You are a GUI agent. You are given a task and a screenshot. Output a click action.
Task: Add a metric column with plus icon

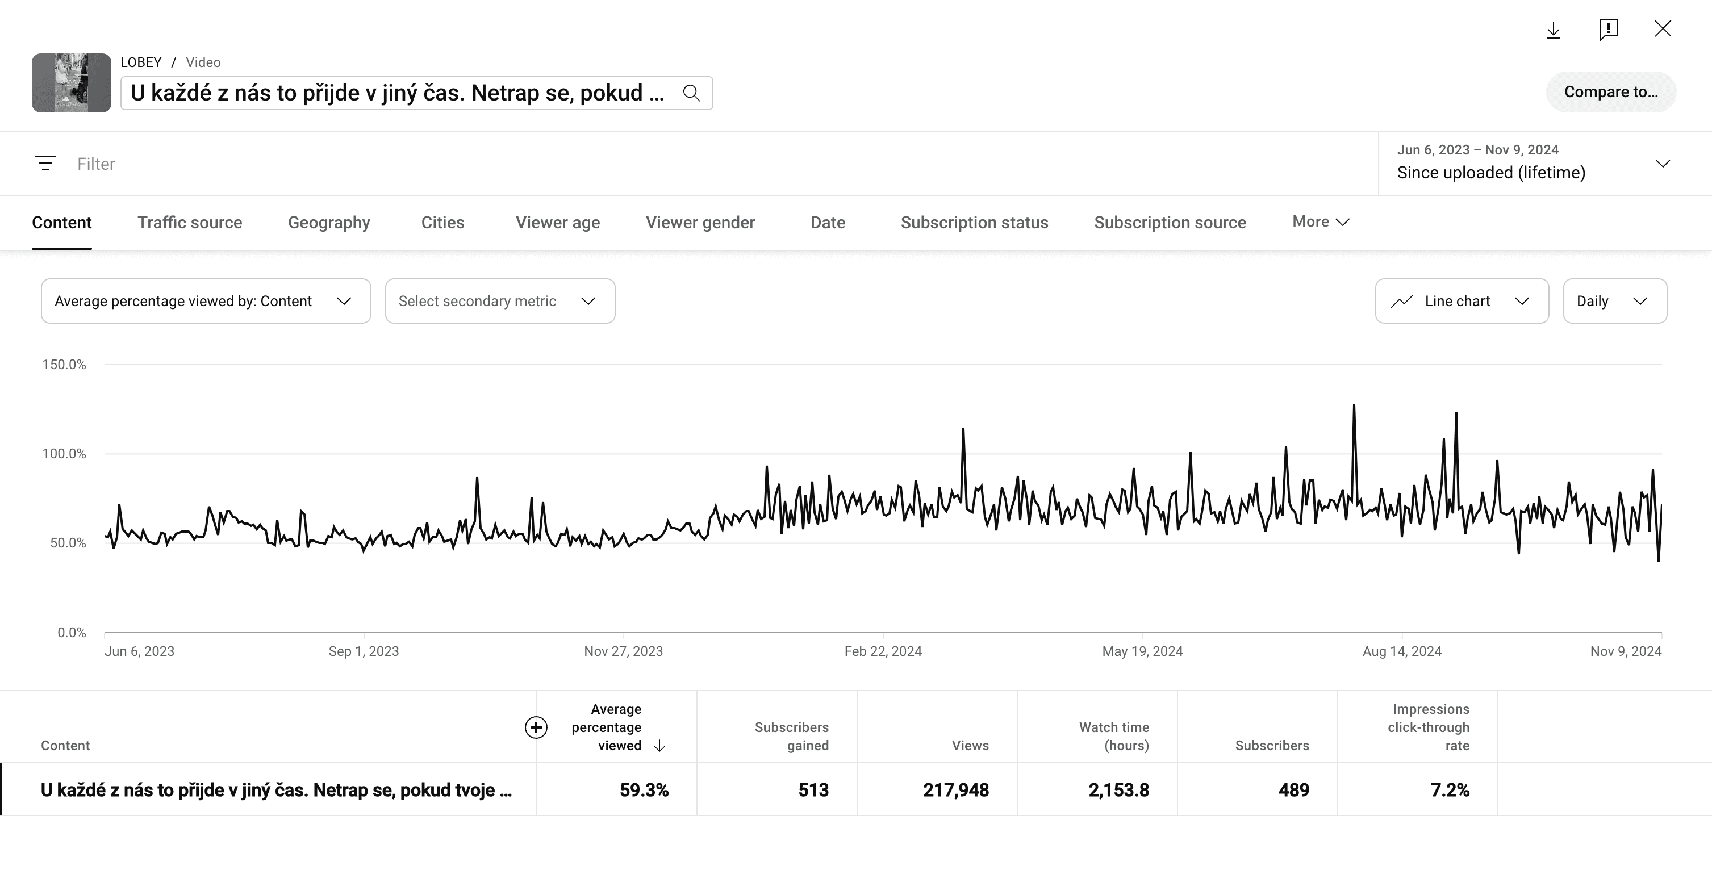[536, 727]
